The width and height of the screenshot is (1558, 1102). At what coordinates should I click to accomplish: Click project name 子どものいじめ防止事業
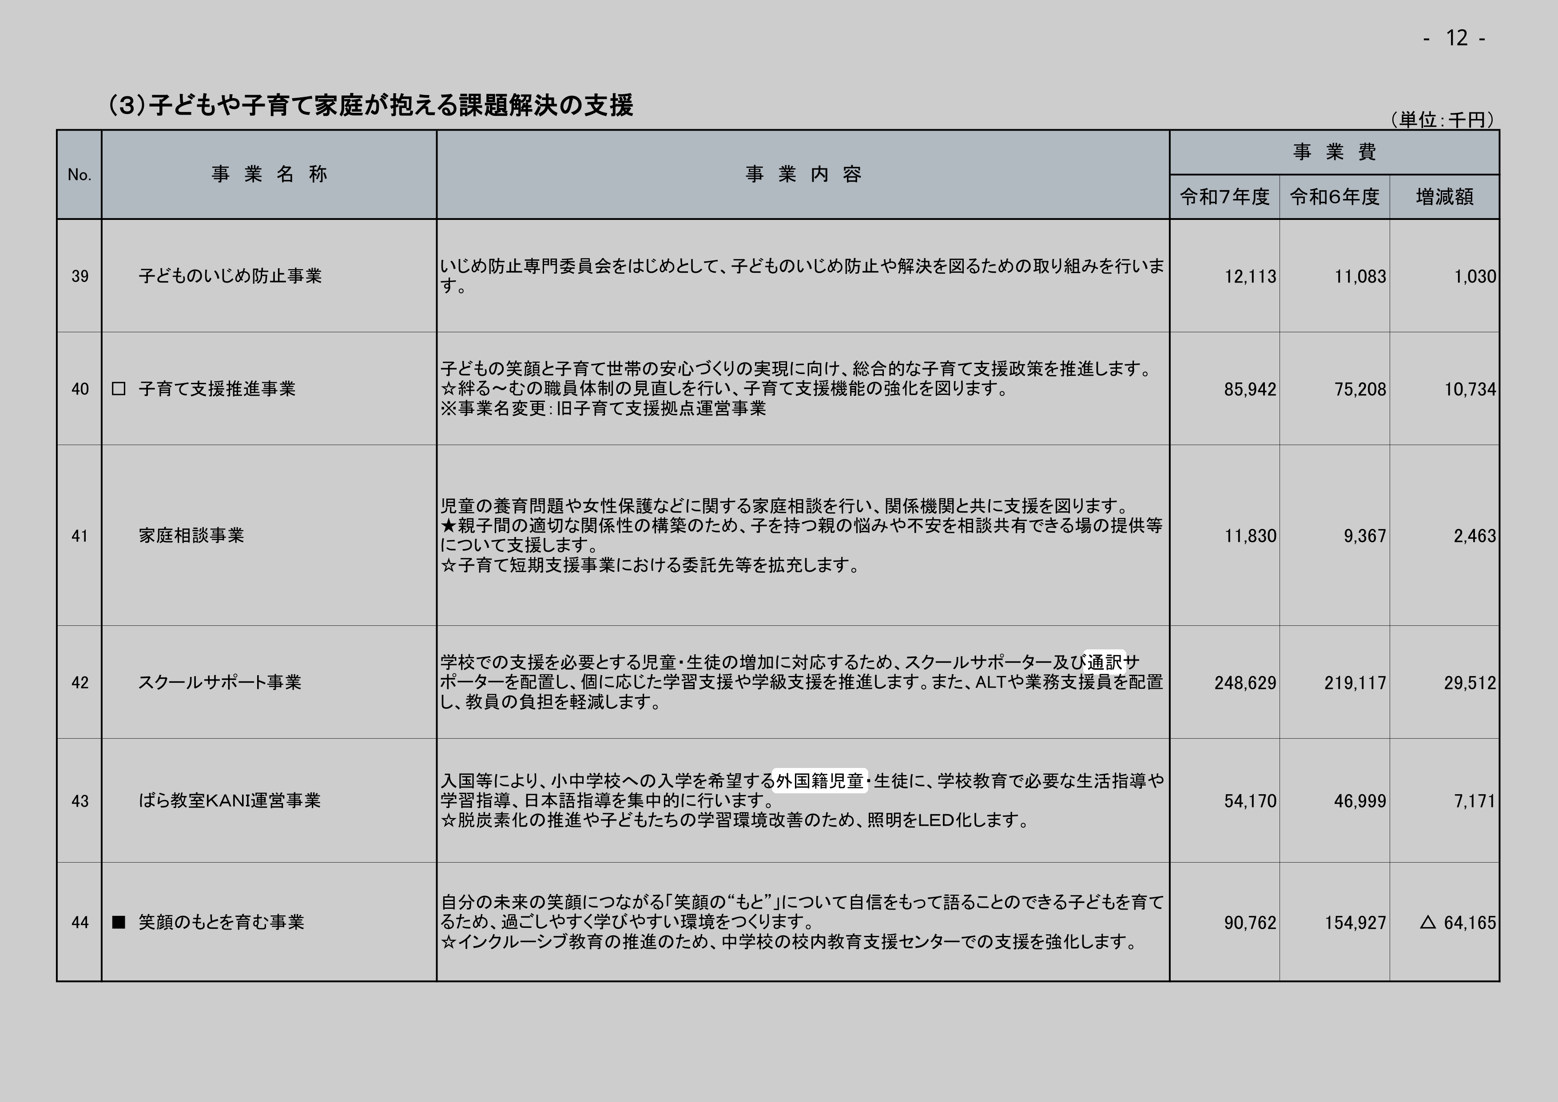230,276
